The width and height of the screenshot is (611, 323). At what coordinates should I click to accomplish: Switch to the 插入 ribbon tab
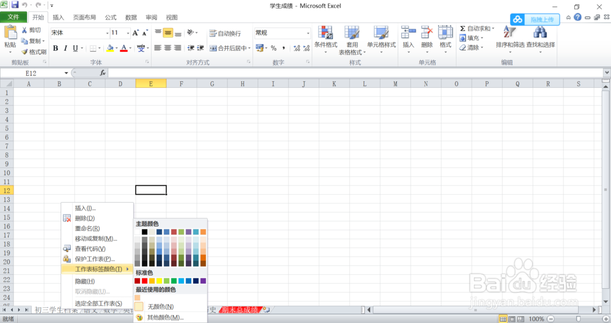pos(58,17)
